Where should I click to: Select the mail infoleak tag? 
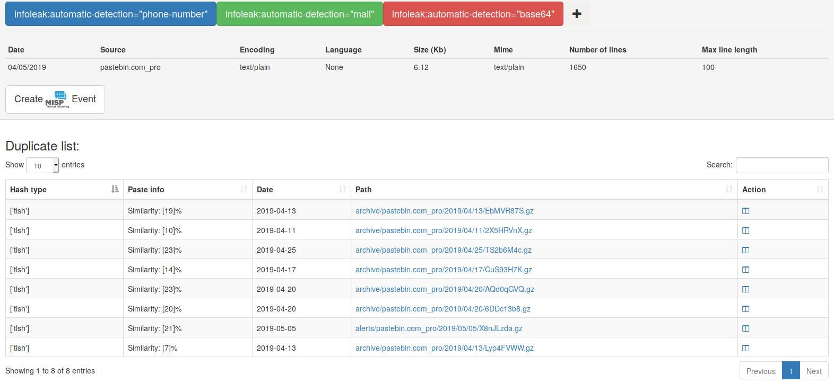coord(299,14)
